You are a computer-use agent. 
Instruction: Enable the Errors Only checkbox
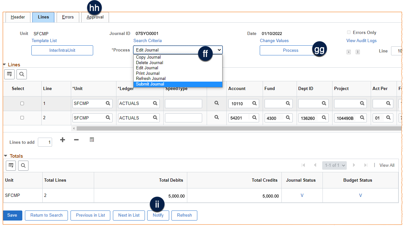pyautogui.click(x=349, y=32)
